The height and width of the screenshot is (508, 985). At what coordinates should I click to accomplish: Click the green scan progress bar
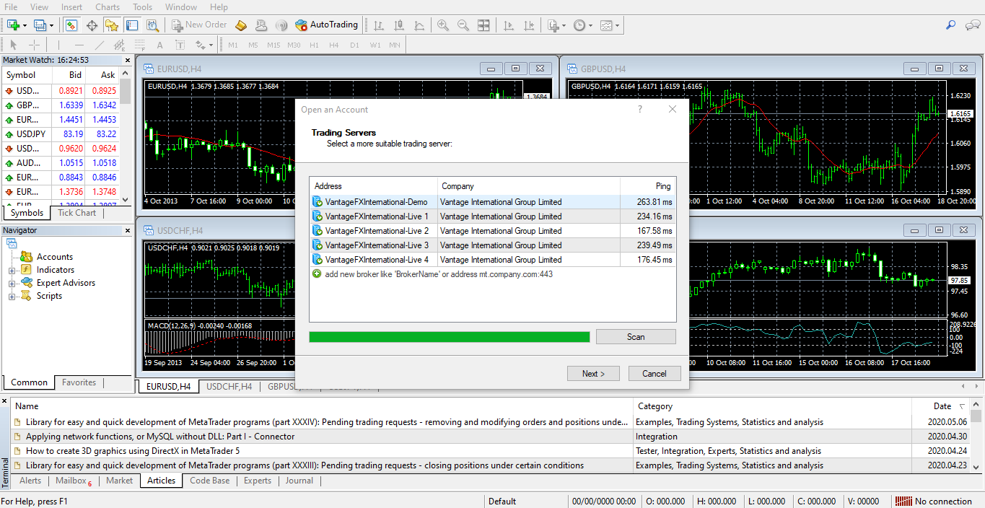(449, 337)
